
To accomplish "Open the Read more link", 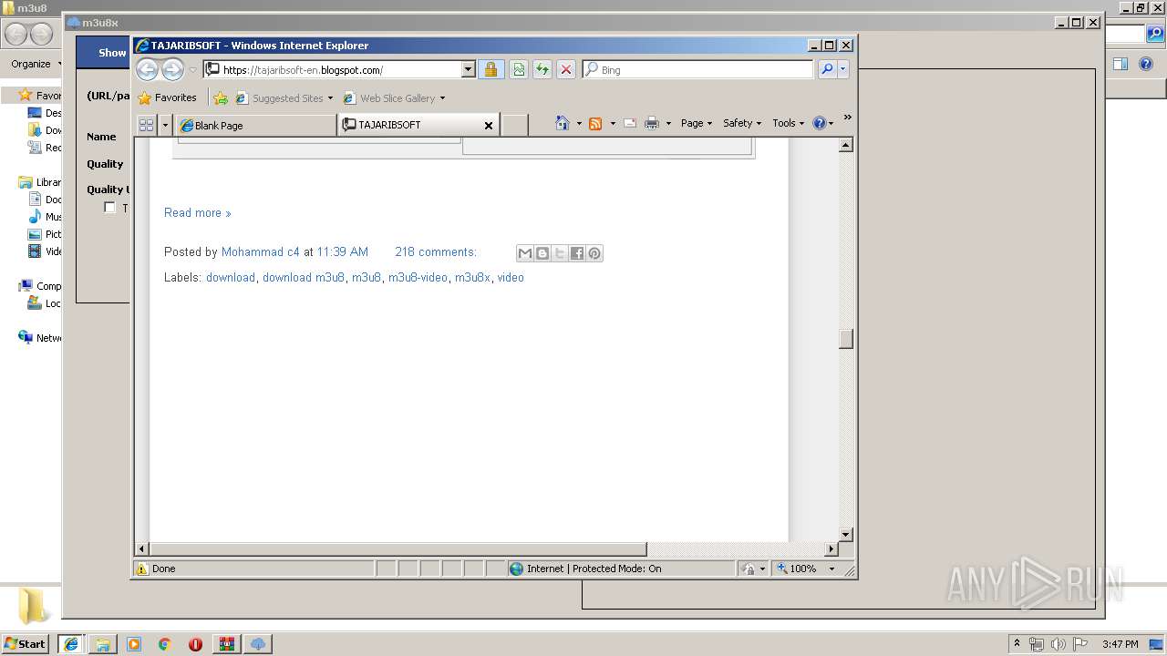I will [x=198, y=213].
